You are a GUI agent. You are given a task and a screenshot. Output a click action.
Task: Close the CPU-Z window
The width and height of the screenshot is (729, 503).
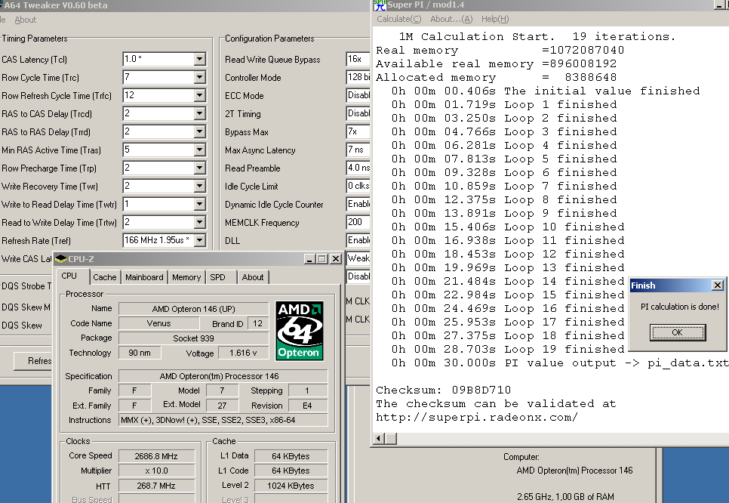(336, 259)
